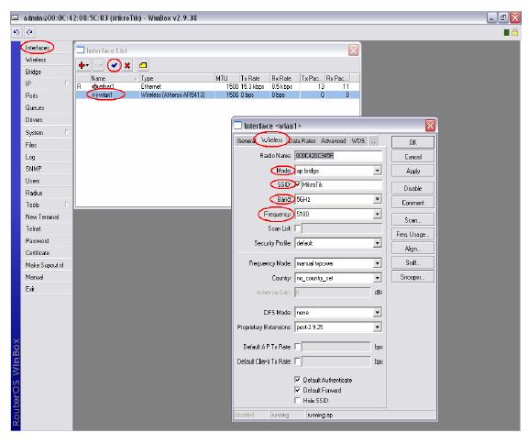Open Interfaces in the sidebar menu
This screenshot has width=528, height=444.
pos(37,48)
